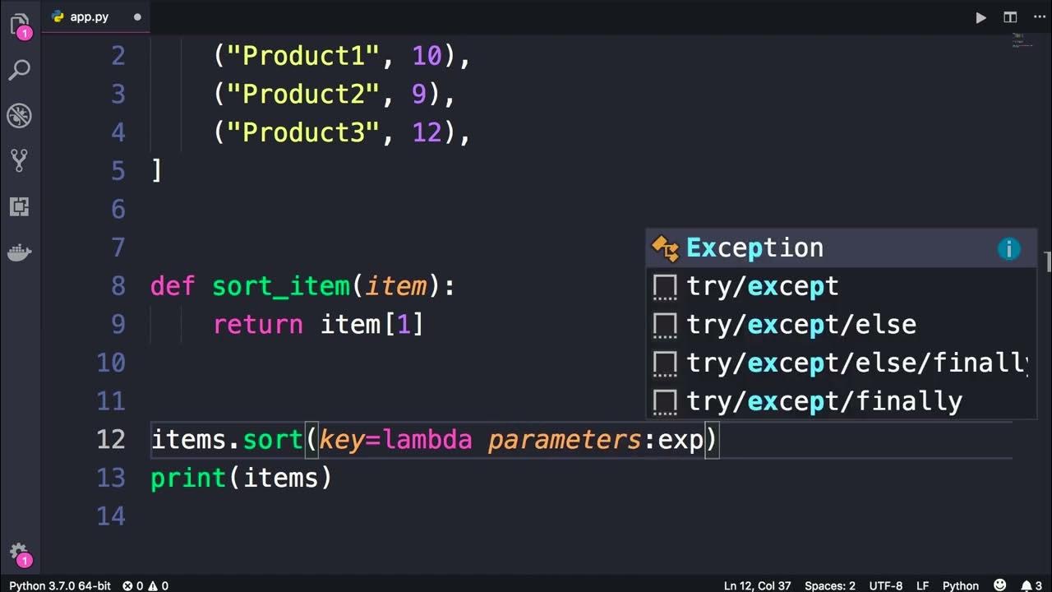Image resolution: width=1052 pixels, height=592 pixels.
Task: Open the Extensions view
Action: point(19,206)
